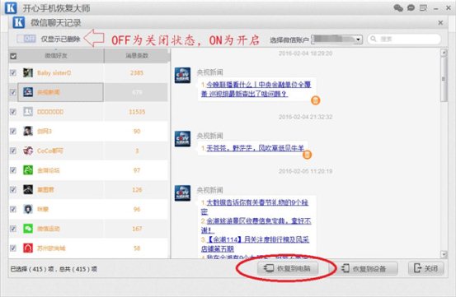
Task: Click the chat scrollbar down arrow
Action: 444,254
